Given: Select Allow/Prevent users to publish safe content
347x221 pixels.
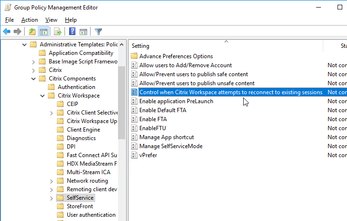Looking at the screenshot, I should [x=193, y=74].
